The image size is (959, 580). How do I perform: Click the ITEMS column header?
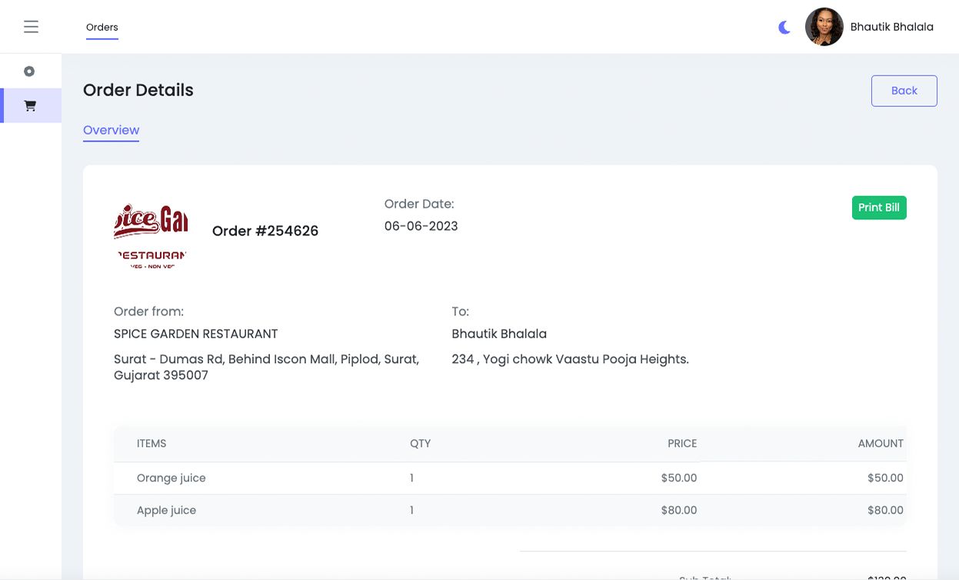(x=152, y=444)
